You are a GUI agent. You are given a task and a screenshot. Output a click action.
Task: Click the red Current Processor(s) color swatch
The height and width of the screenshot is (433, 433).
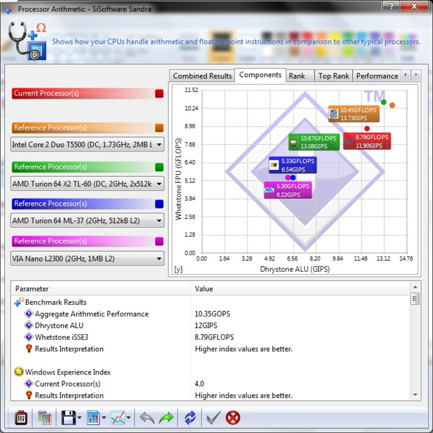click(x=160, y=94)
